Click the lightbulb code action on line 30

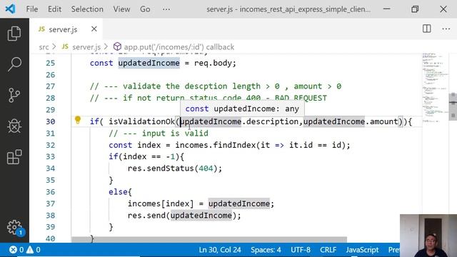coord(78,120)
